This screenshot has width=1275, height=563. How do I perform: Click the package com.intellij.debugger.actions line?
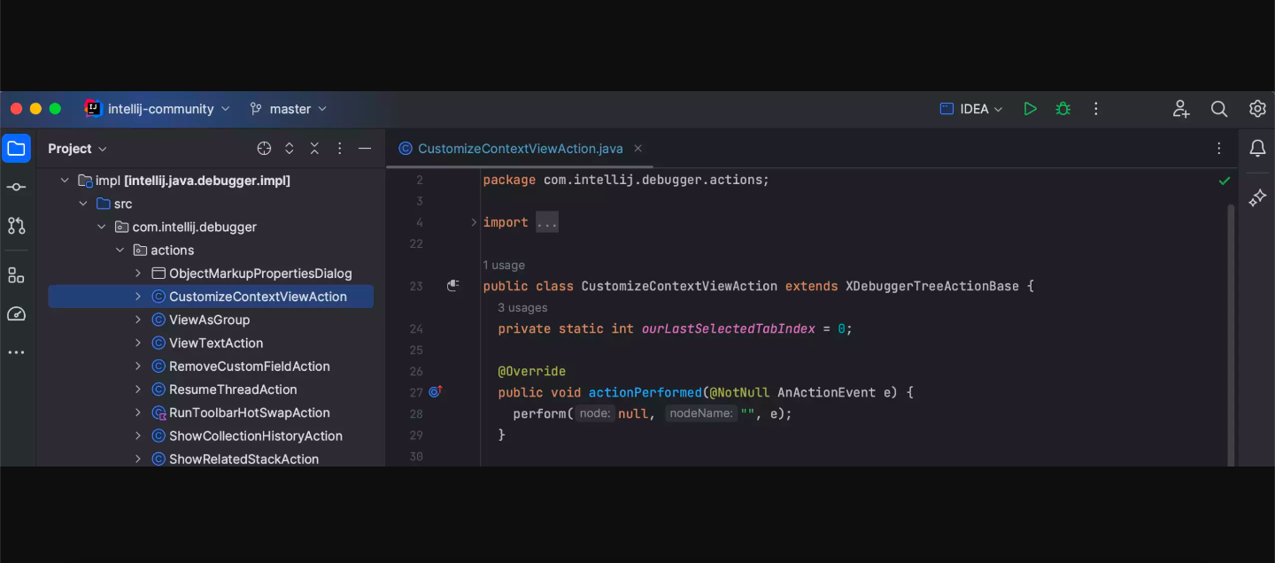626,180
